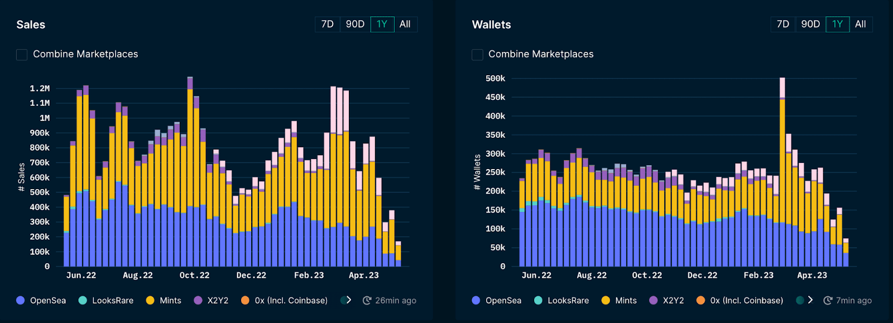Show All time range in Sales panel
This screenshot has width=893, height=323.
tap(405, 24)
